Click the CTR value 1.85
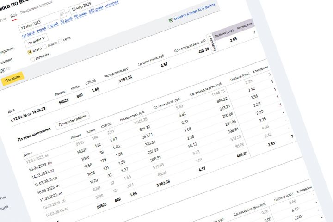The width and height of the screenshot is (333, 222). (x=119, y=154)
